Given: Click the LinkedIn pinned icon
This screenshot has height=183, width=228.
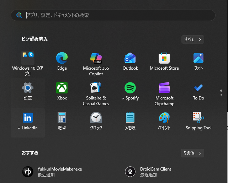Looking at the screenshot, I should (28, 118).
